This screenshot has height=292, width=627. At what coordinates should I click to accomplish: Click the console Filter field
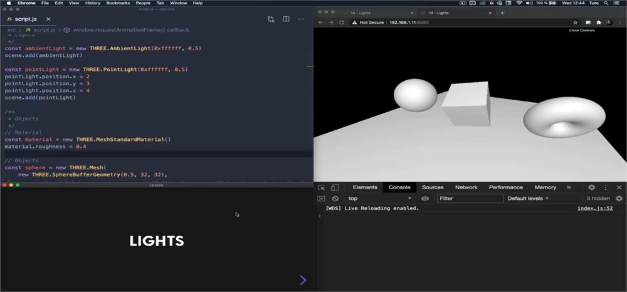point(470,199)
